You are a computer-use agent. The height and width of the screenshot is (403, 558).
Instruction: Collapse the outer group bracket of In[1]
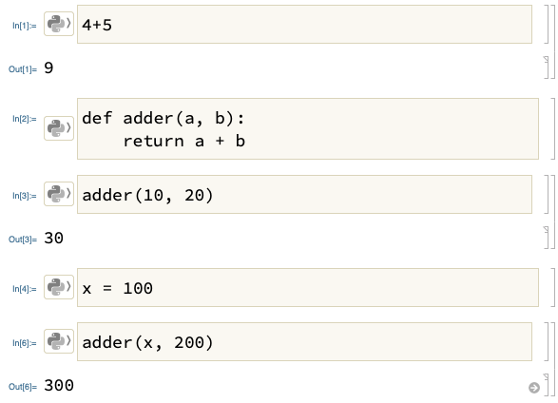tap(552, 42)
